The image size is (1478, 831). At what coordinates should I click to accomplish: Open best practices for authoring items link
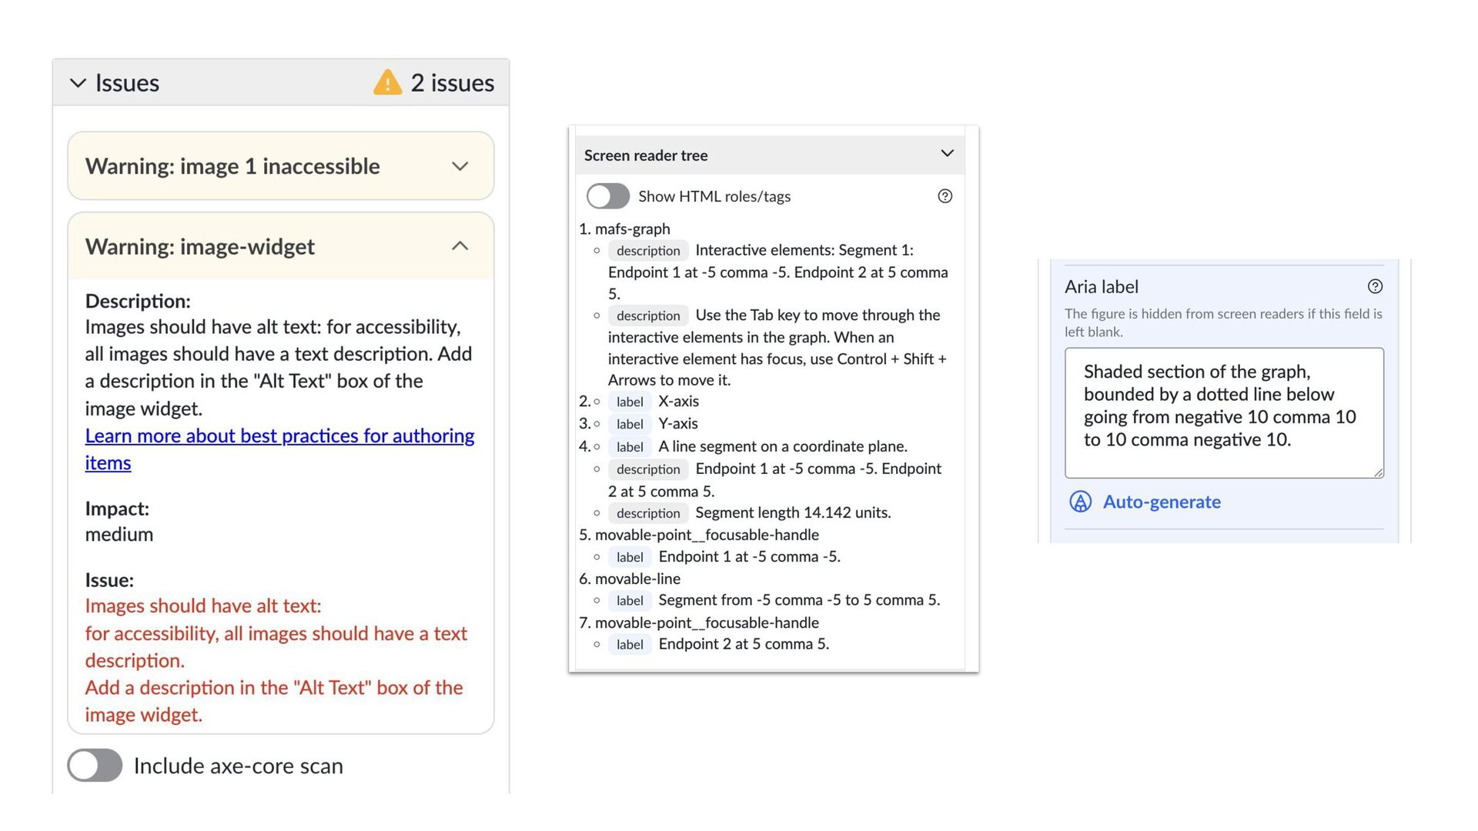click(x=279, y=436)
